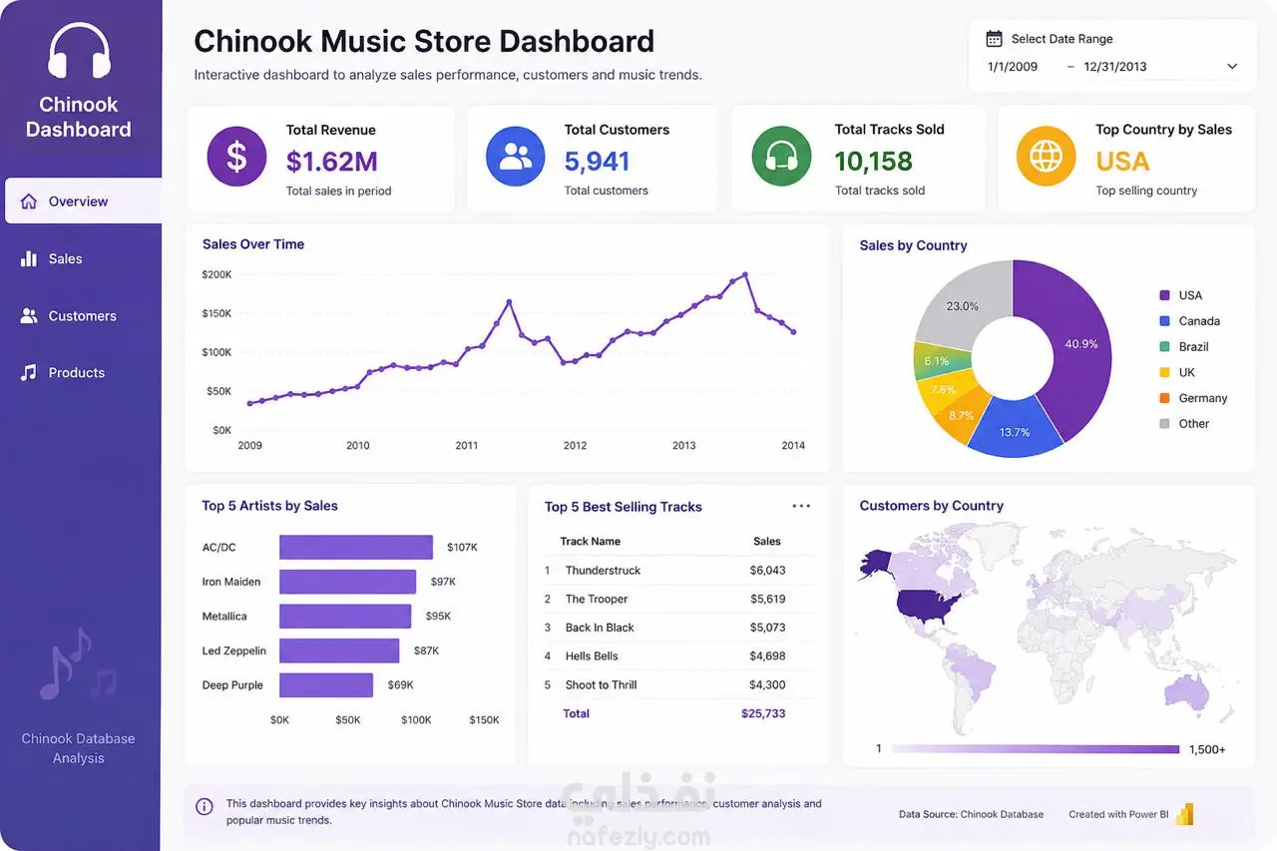Click the Sales Over Time chart title
The image size is (1277, 851).
coord(253,244)
